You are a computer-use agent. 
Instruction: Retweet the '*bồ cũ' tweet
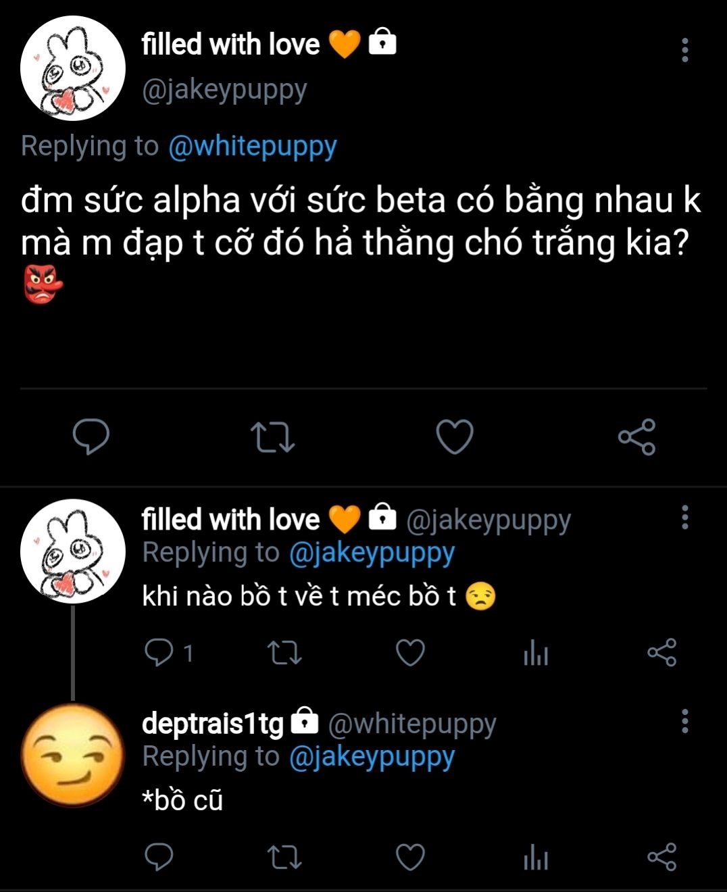(284, 857)
